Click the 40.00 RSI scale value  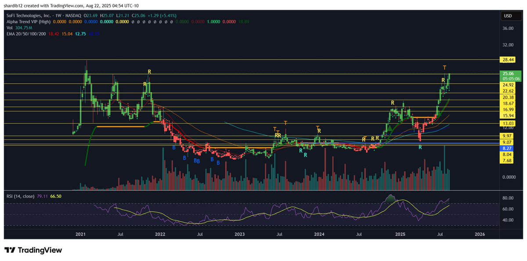tap(508, 220)
